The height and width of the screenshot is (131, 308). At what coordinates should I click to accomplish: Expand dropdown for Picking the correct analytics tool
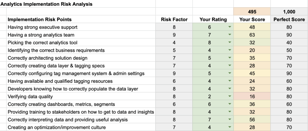(x=229, y=42)
